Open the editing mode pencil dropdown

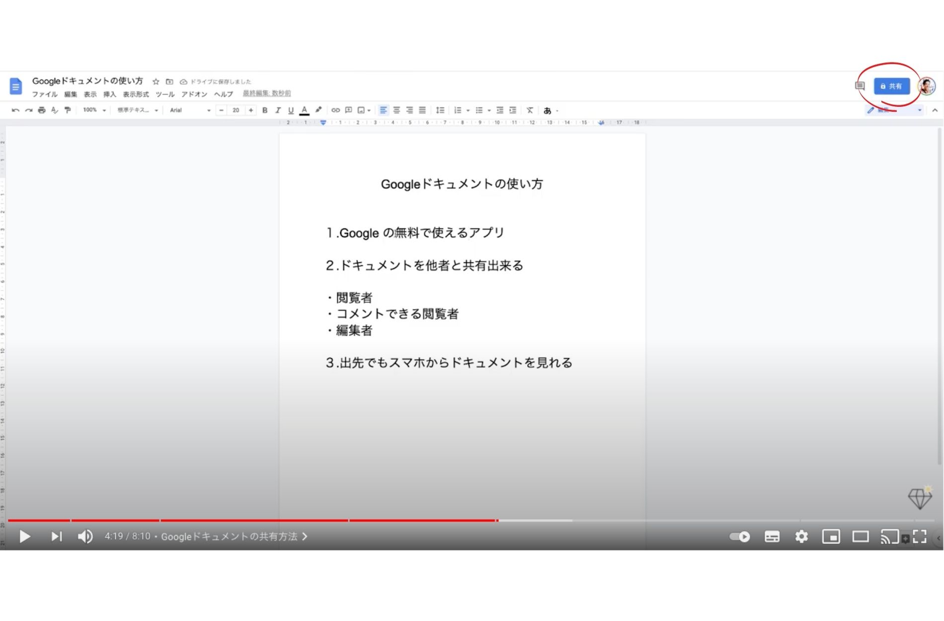pos(894,110)
